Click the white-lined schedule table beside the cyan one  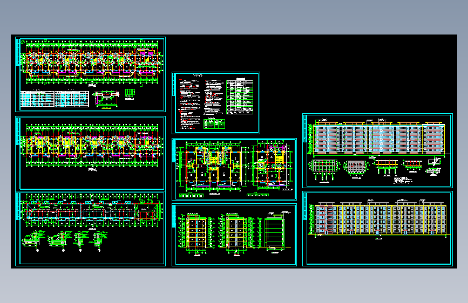tap(72, 99)
